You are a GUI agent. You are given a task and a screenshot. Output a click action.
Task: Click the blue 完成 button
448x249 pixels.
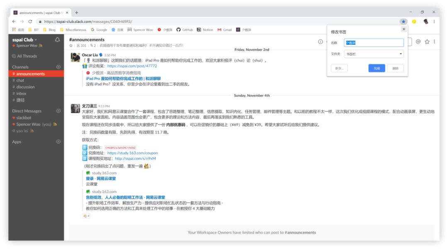point(377,68)
